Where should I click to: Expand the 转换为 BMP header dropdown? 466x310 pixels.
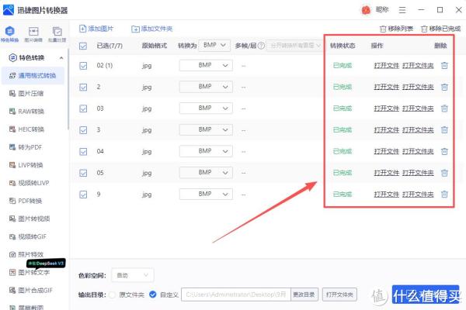click(213, 46)
